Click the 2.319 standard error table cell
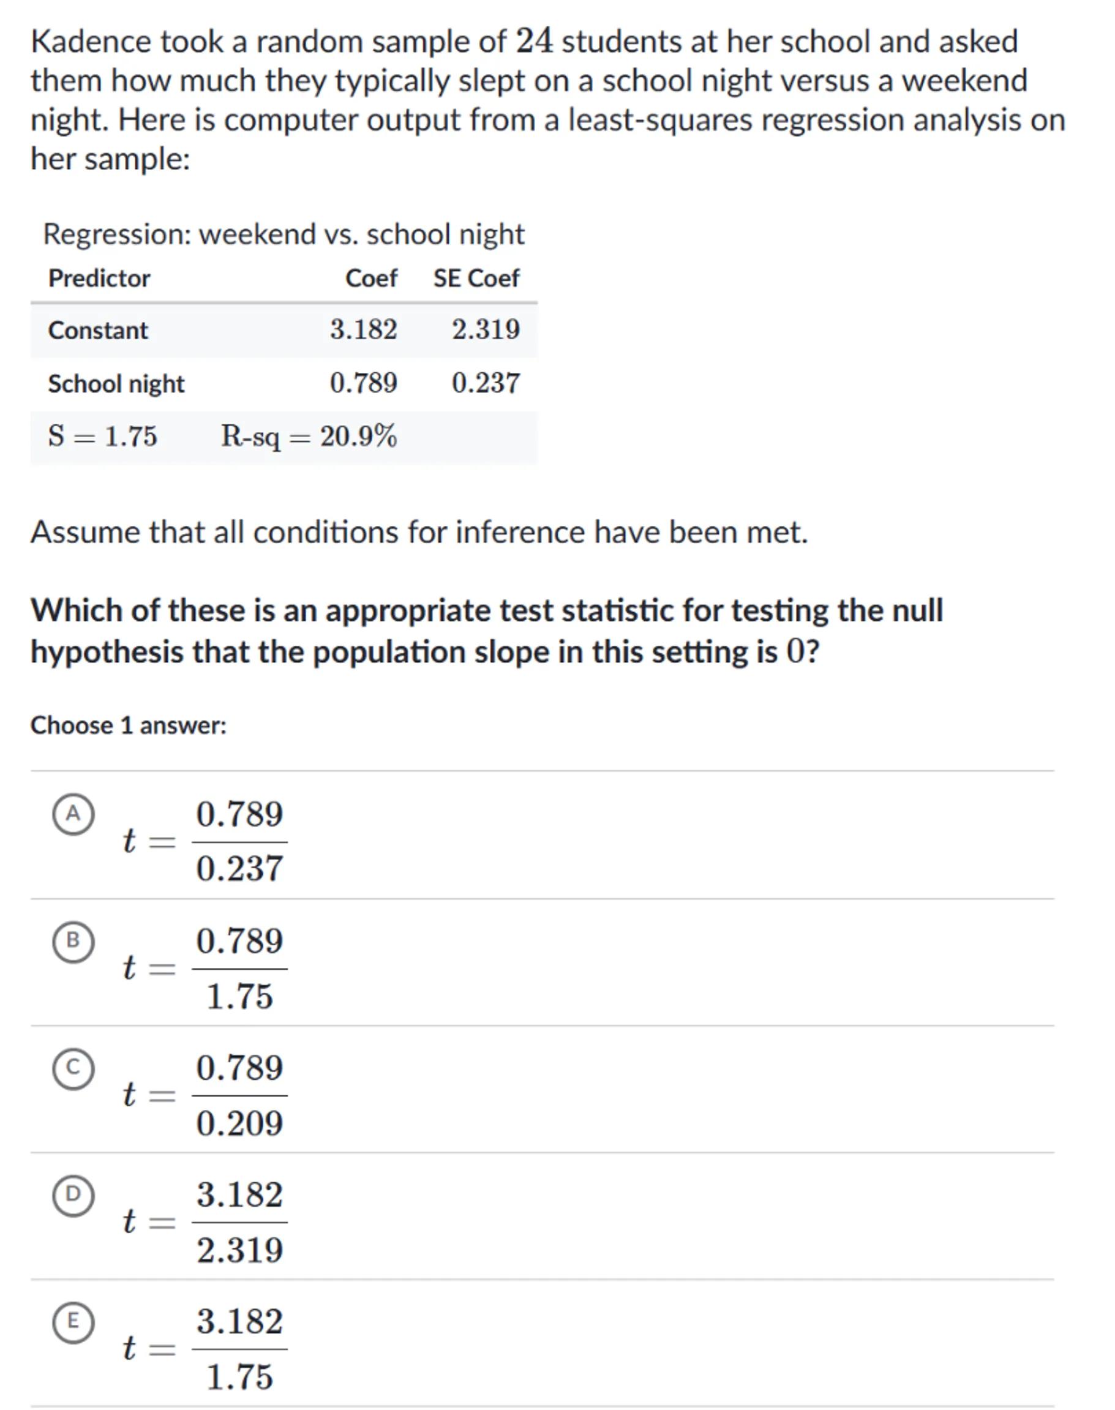Viewport: 1115px width, 1410px height. [x=486, y=329]
